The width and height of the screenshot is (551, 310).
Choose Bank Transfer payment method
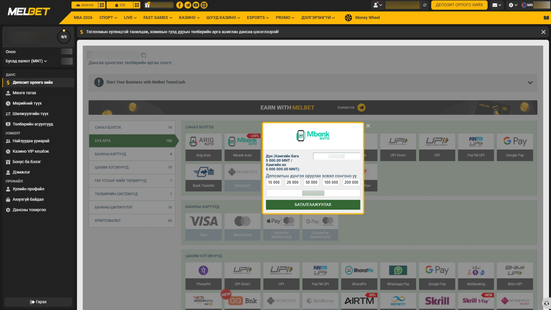203,177
